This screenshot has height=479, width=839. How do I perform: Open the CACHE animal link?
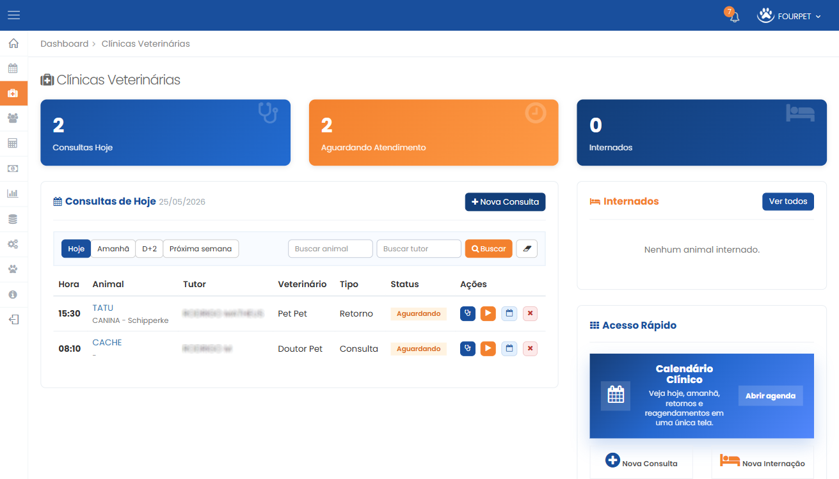[107, 343]
